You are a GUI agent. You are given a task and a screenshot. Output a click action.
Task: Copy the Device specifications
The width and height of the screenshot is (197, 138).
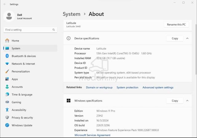(x=175, y=38)
